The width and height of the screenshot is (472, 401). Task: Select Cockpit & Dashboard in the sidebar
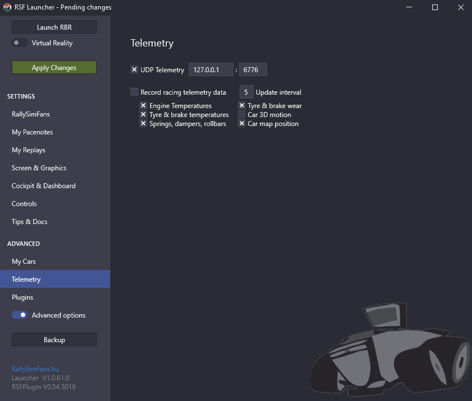tap(44, 186)
